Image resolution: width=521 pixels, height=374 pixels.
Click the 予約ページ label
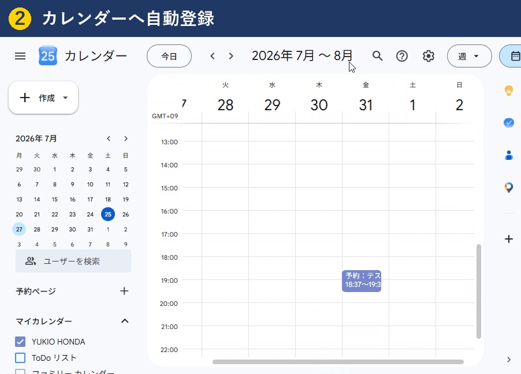coord(36,291)
